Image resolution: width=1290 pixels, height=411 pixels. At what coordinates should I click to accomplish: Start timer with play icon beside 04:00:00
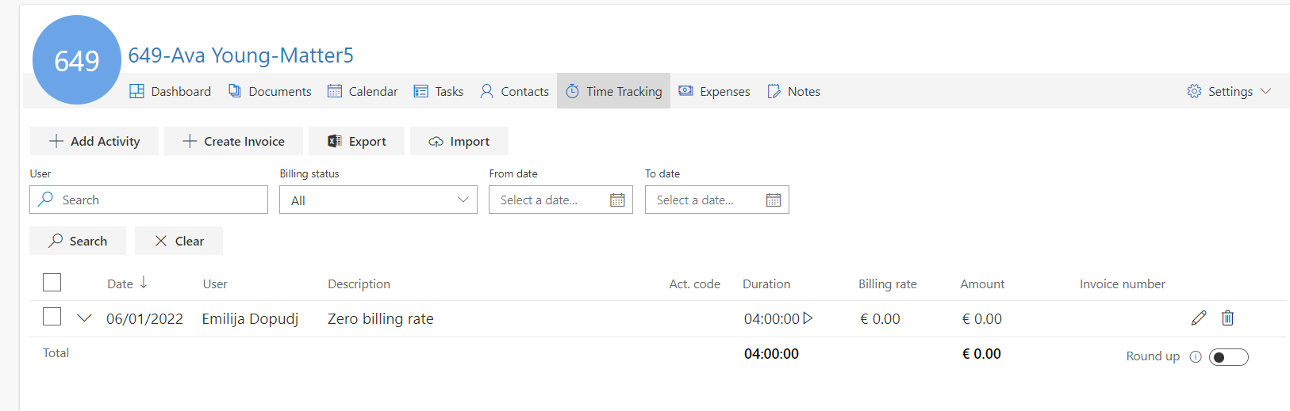click(808, 318)
